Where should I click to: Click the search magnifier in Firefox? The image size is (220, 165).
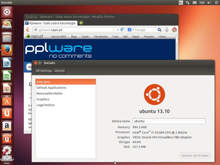pos(159,30)
